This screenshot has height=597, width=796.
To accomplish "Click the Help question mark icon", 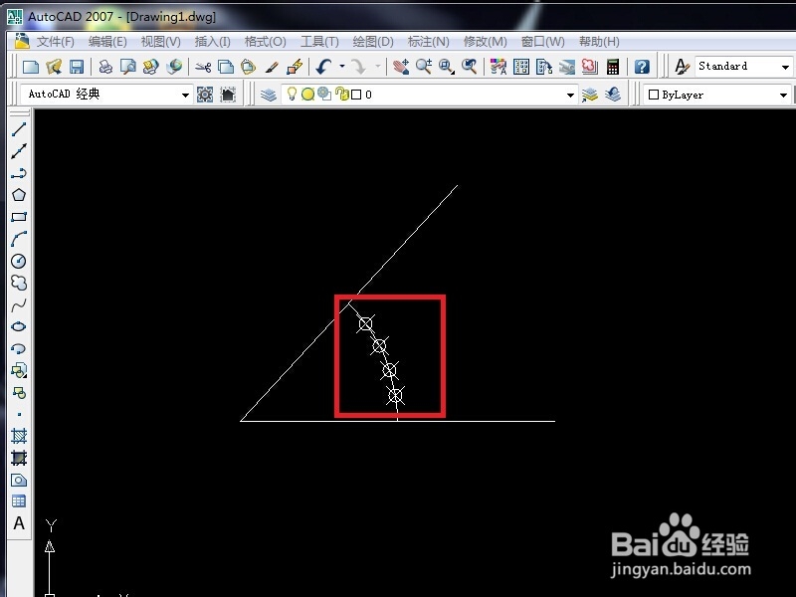I will tap(642, 67).
